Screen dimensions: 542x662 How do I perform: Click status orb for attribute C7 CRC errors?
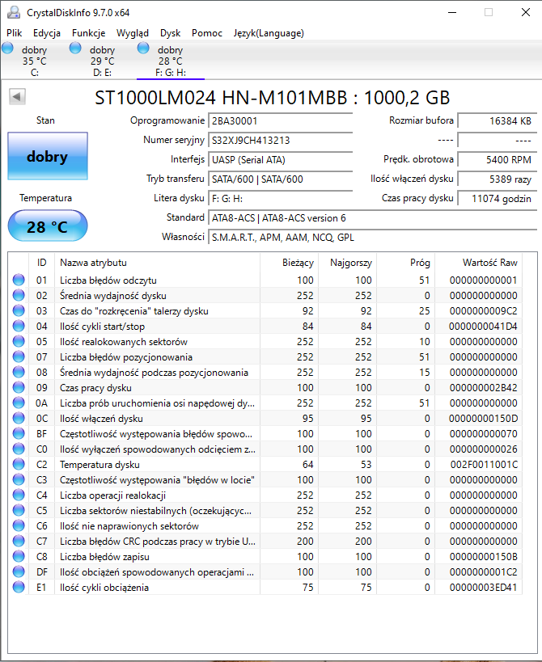18,542
